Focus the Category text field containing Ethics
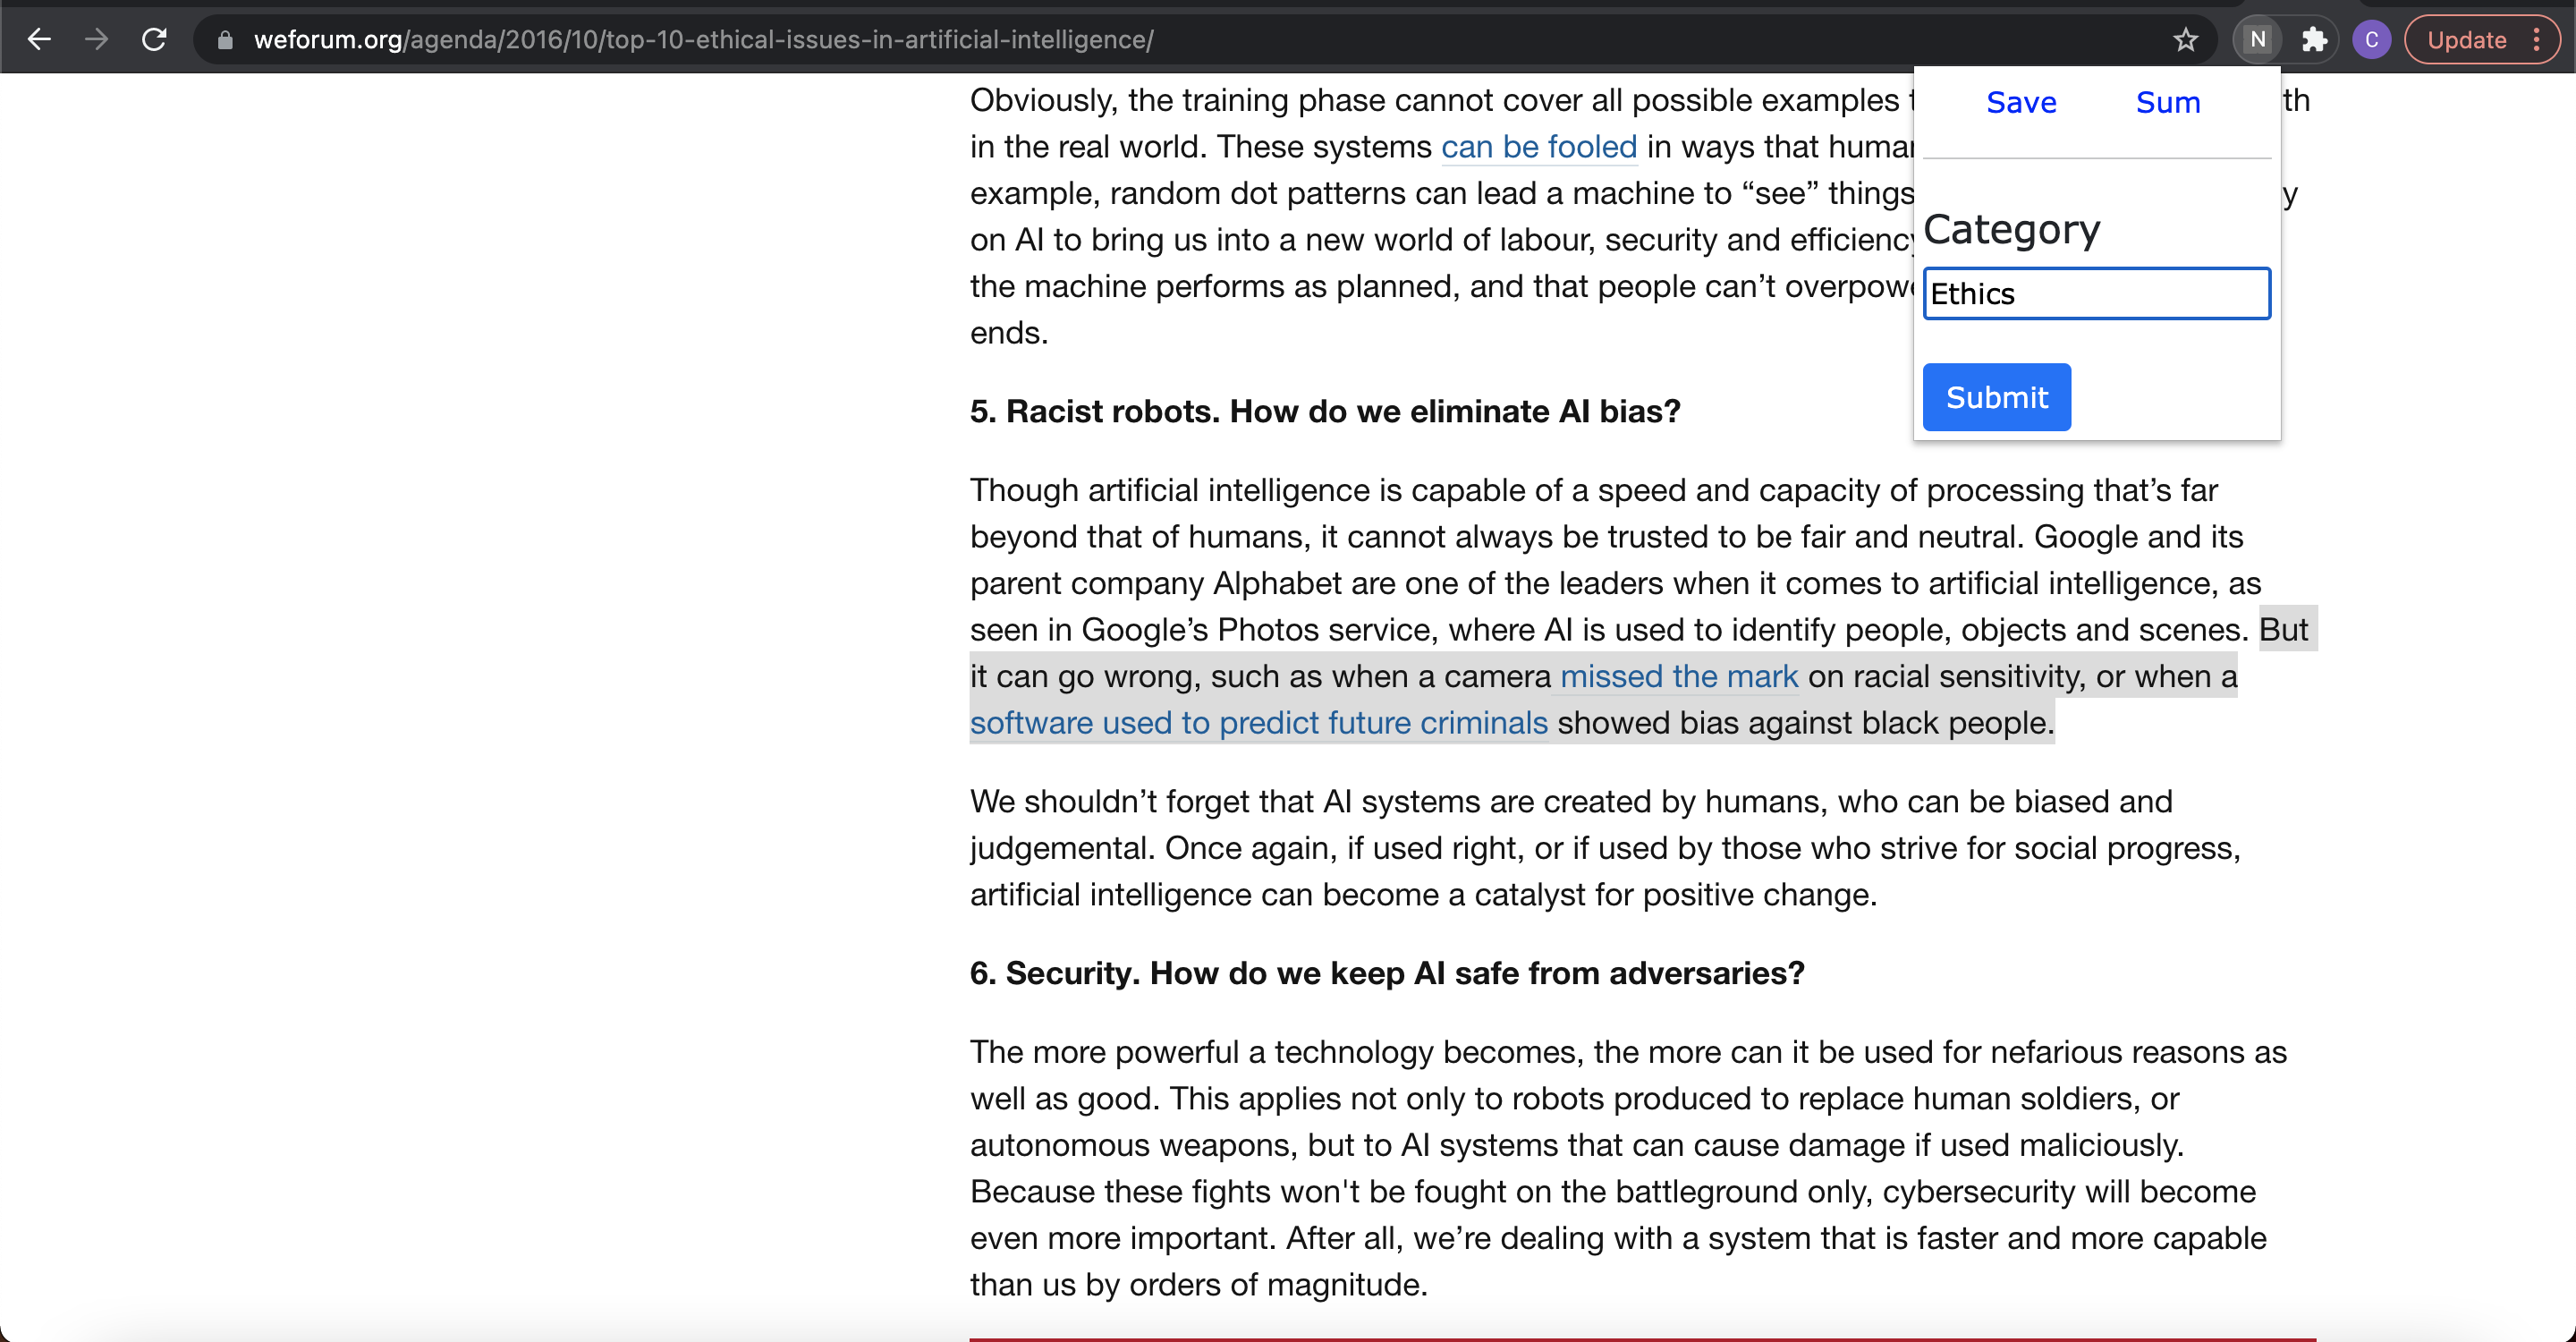The image size is (2576, 1342). pos(2096,294)
